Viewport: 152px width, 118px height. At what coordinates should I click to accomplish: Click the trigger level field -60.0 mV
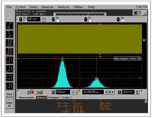(x=128, y=92)
